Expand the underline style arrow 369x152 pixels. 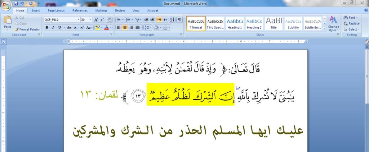point(63,27)
